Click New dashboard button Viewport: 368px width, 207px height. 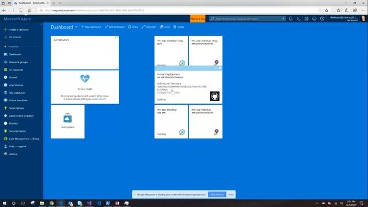[x=91, y=27]
